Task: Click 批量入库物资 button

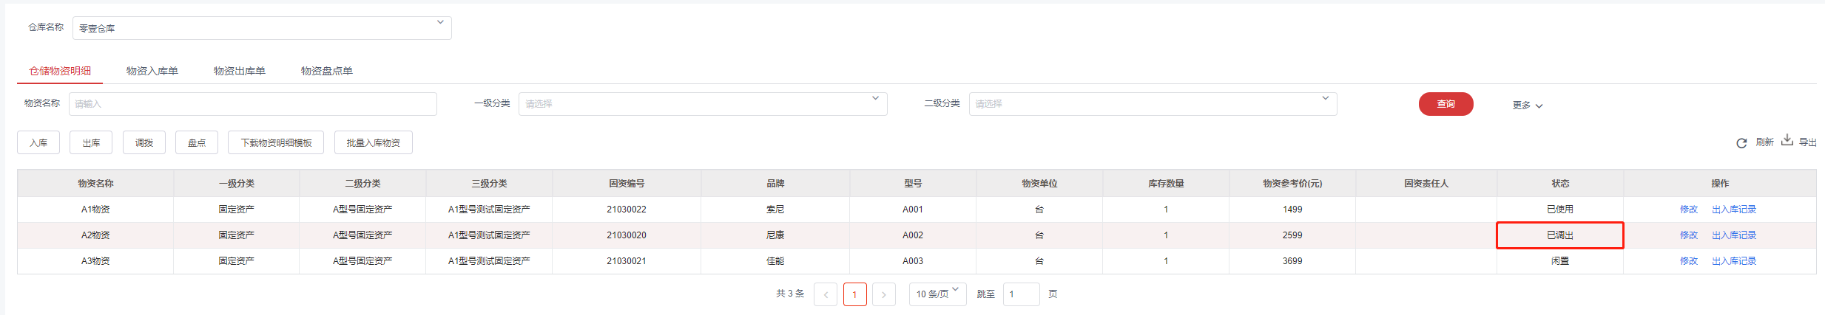Action: (x=374, y=142)
